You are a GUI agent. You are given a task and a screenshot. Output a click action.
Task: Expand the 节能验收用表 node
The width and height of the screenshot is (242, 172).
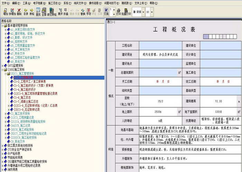(3, 158)
